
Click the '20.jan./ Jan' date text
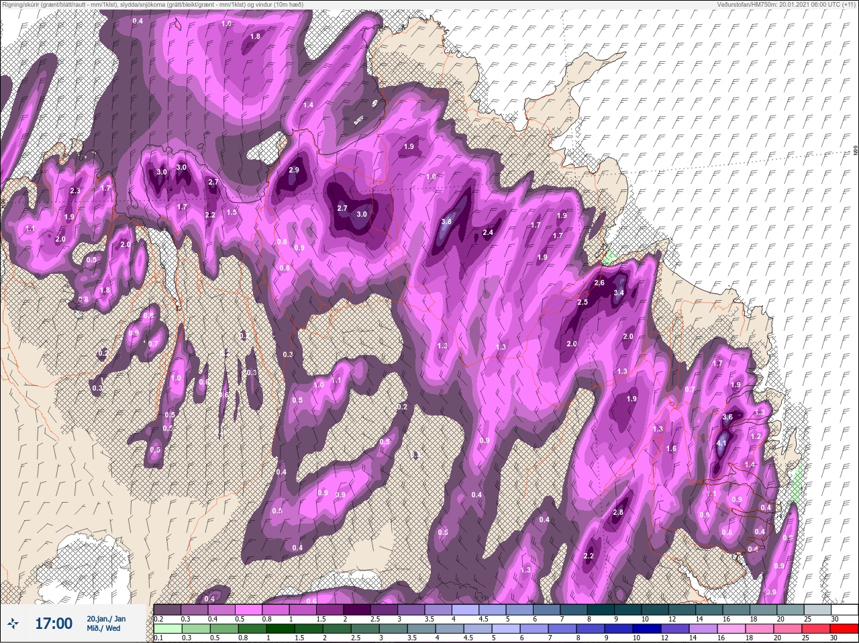(106, 619)
